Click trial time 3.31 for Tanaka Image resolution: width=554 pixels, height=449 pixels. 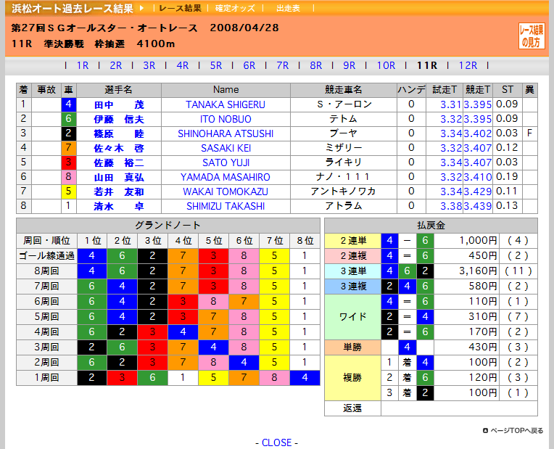(x=450, y=104)
